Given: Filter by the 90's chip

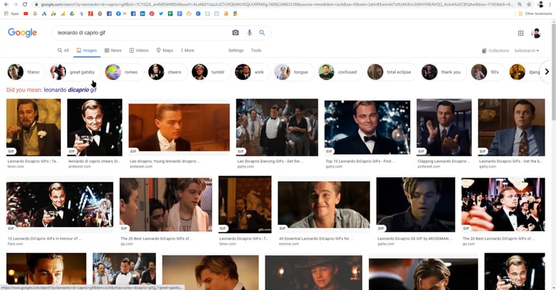Looking at the screenshot, I should click(488, 72).
